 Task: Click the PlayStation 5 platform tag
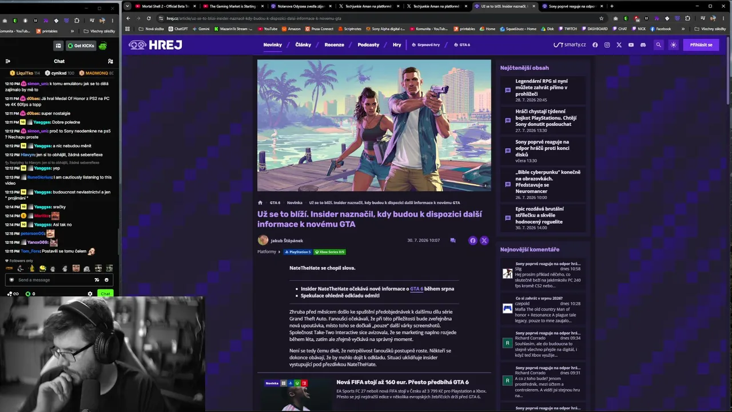point(298,252)
